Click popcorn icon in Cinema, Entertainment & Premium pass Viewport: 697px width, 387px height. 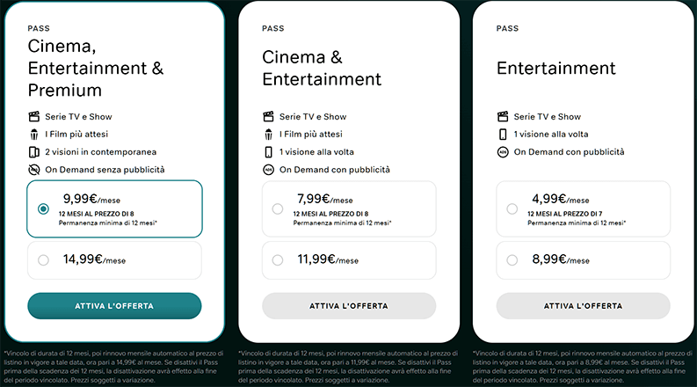(x=34, y=135)
